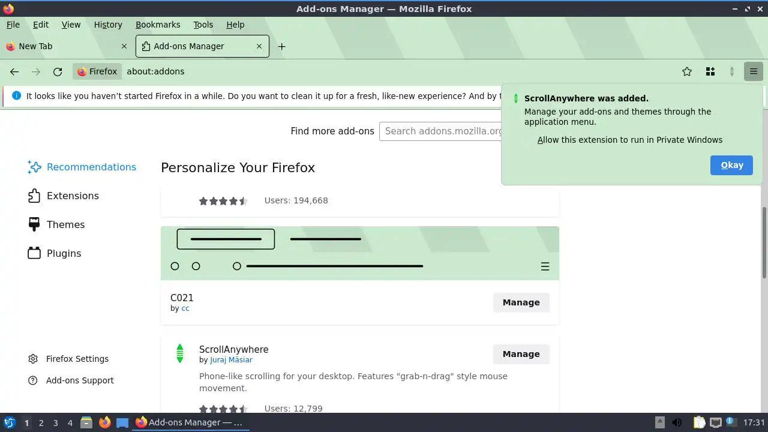The width and height of the screenshot is (768, 432).
Task: Click the "Users: 194,668" text
Action: pos(296,200)
